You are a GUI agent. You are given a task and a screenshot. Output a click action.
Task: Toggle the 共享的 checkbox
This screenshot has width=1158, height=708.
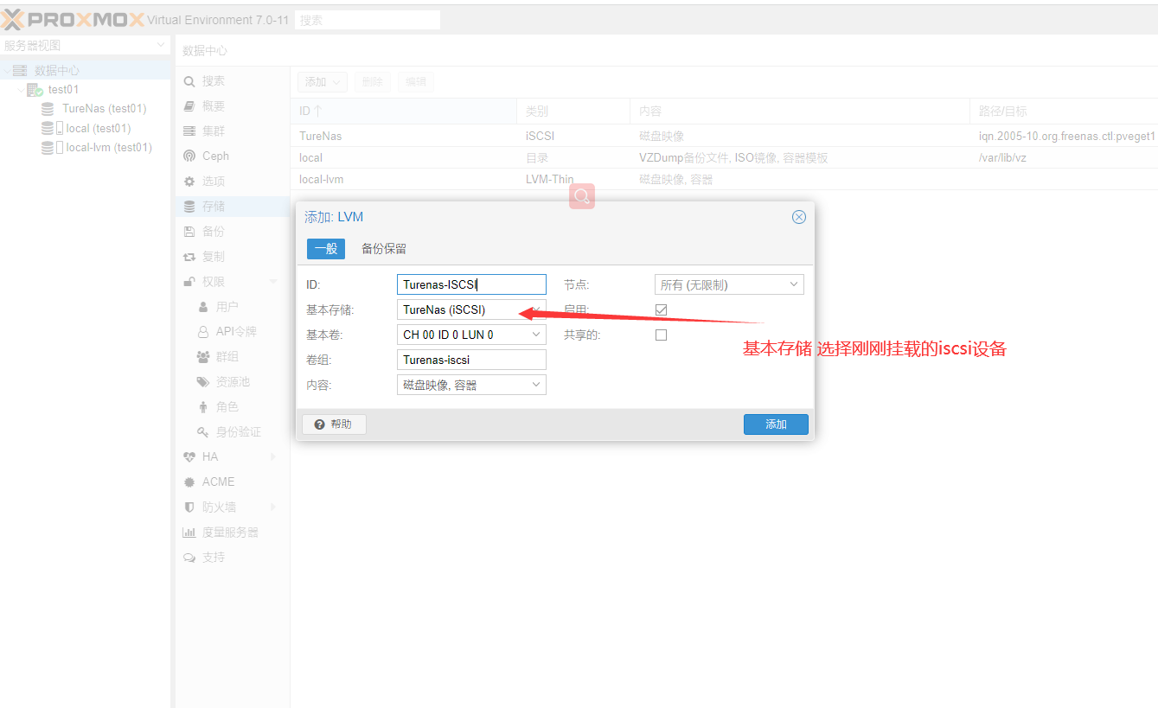tap(662, 335)
